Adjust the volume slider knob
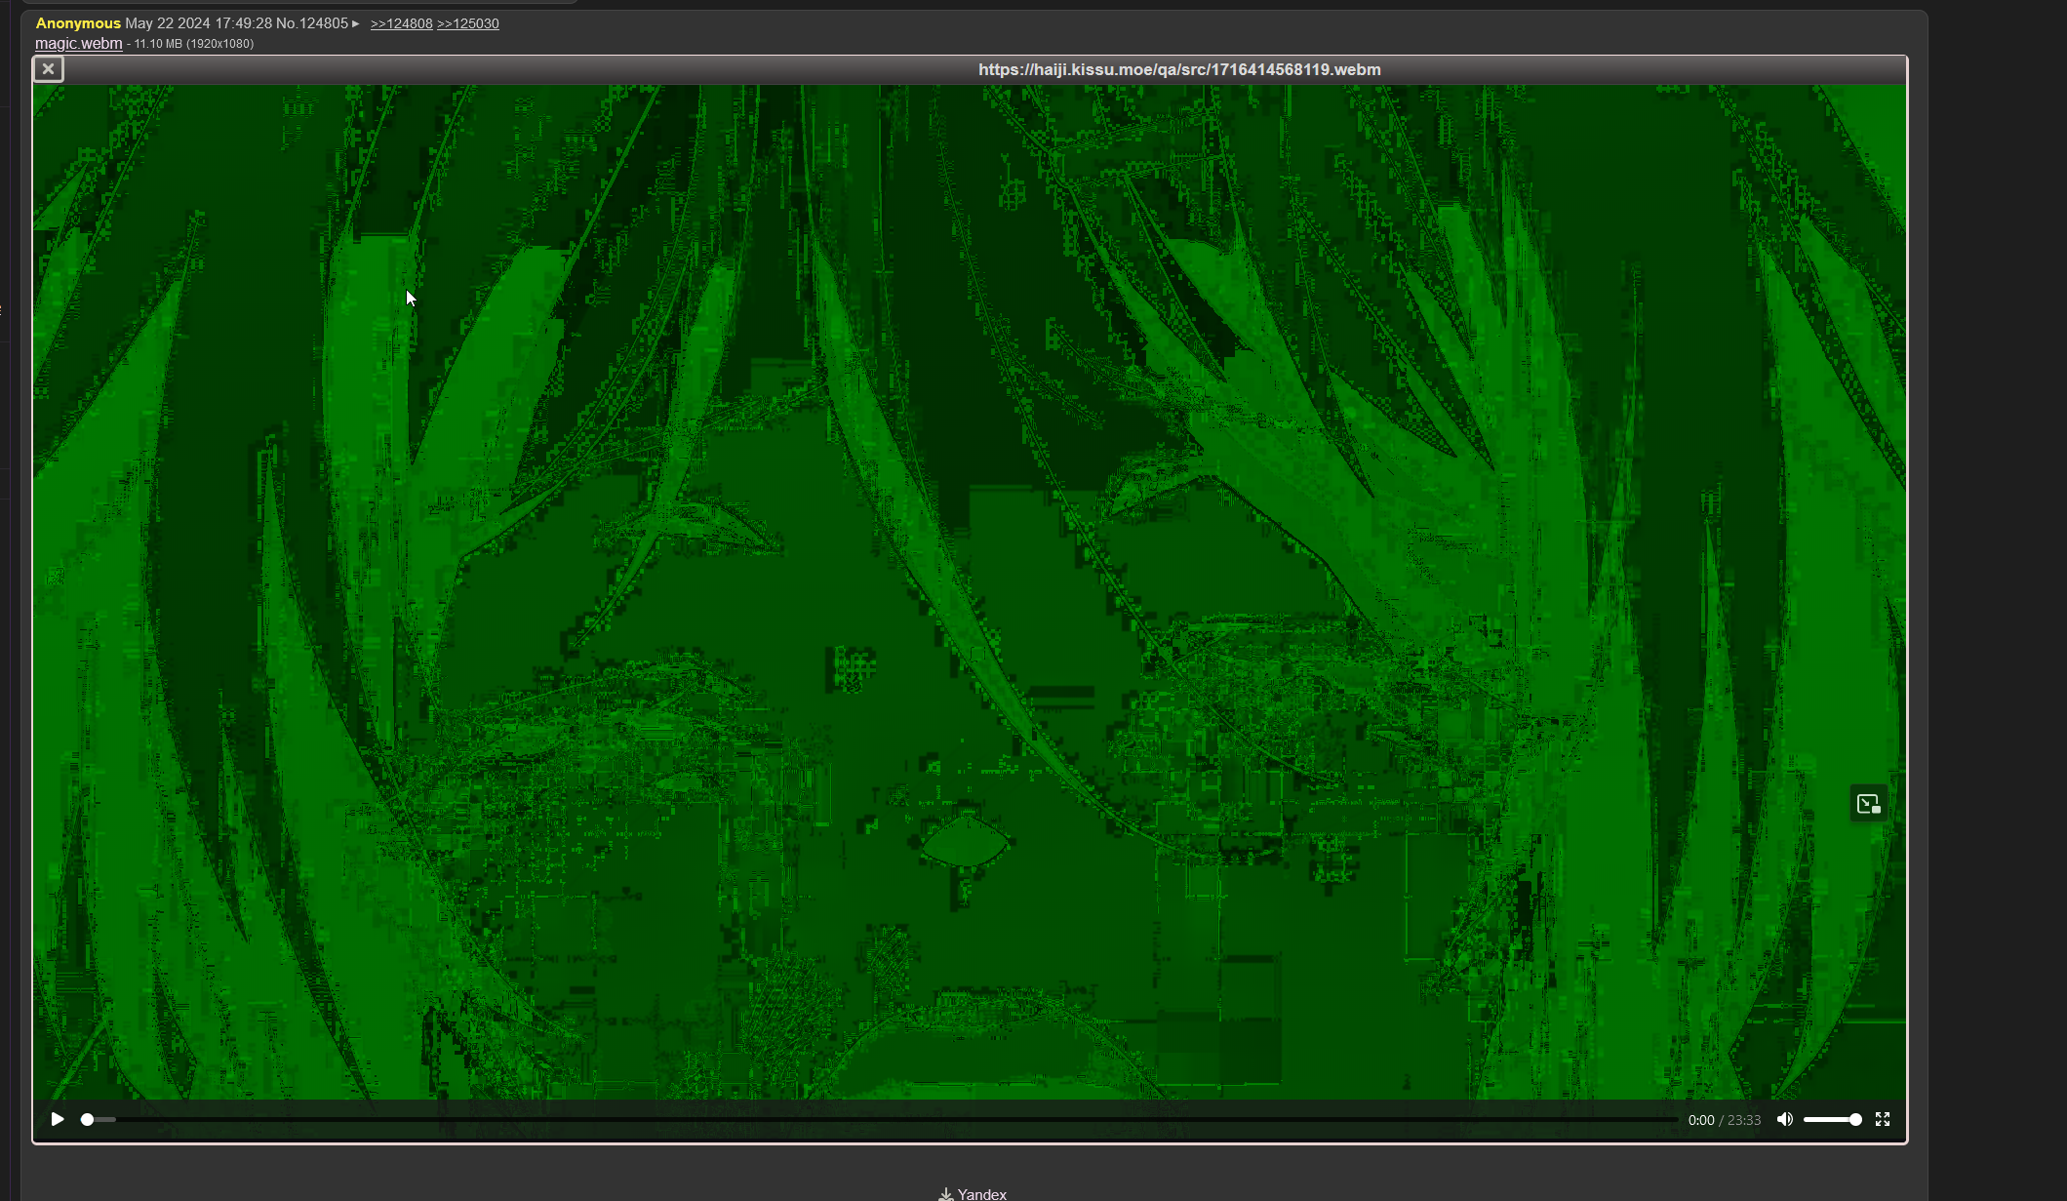 (1854, 1119)
